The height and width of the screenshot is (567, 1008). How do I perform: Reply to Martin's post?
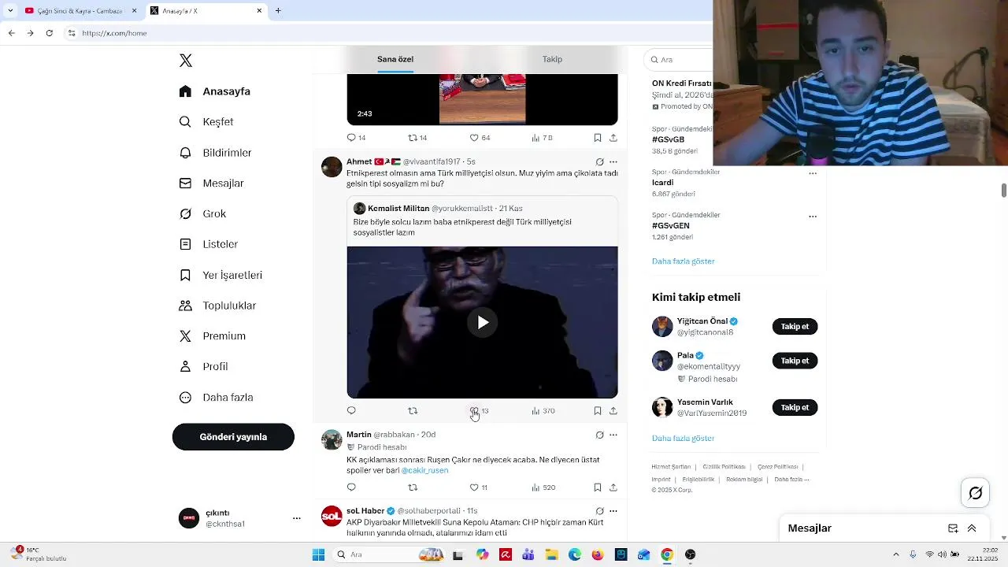point(352,487)
